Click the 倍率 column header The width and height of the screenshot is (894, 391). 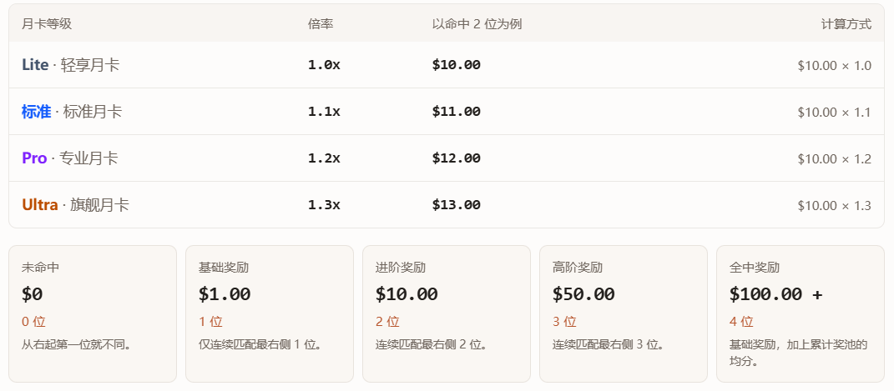321,24
